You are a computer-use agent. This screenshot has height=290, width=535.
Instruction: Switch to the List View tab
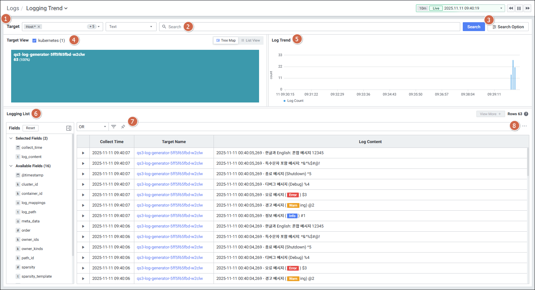250,40
